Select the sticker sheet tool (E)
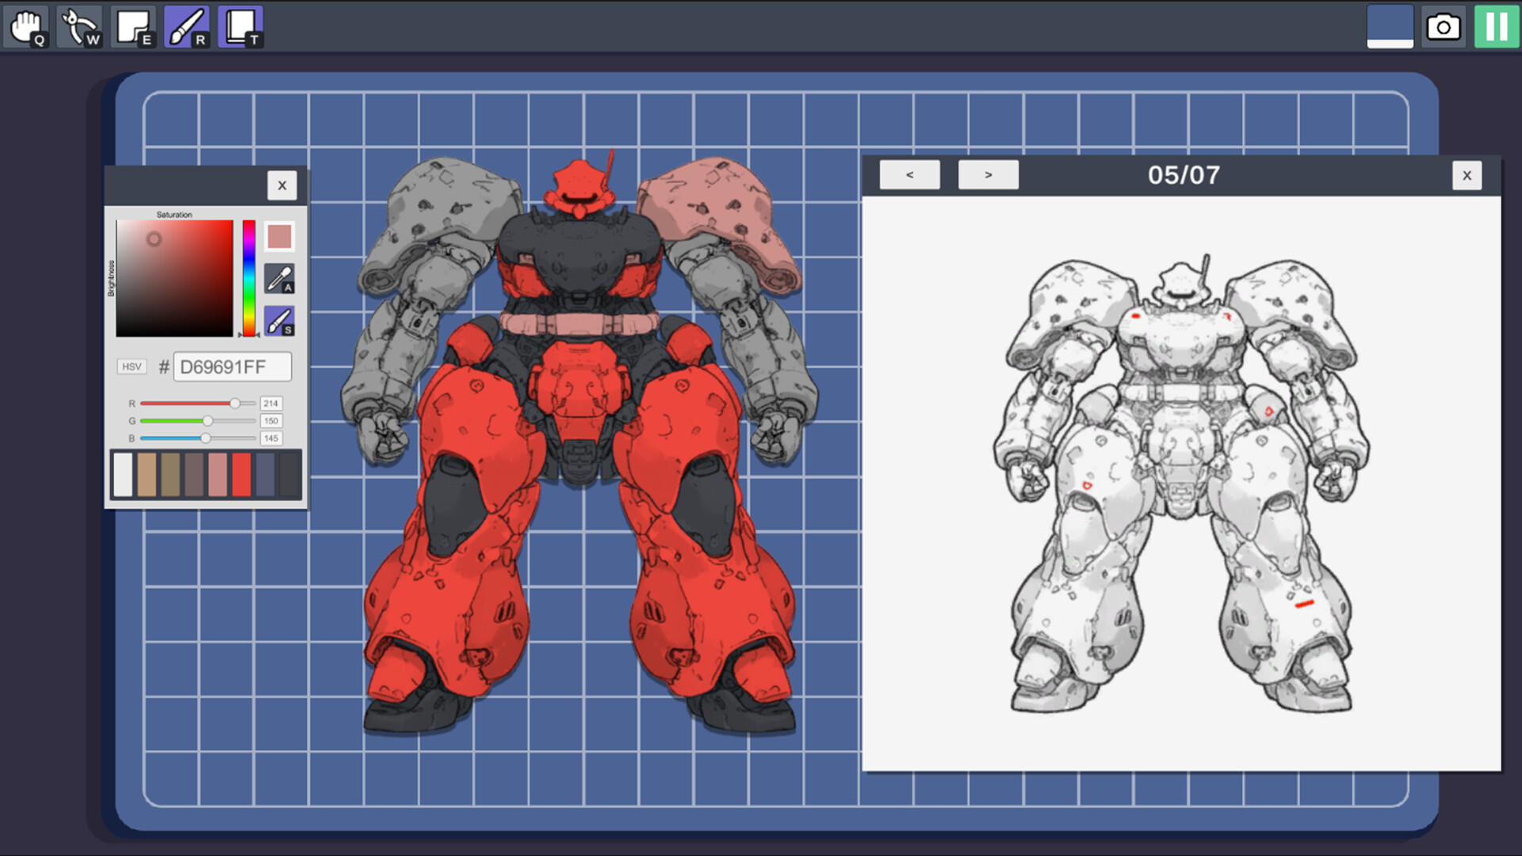The width and height of the screenshot is (1522, 856). [134, 27]
